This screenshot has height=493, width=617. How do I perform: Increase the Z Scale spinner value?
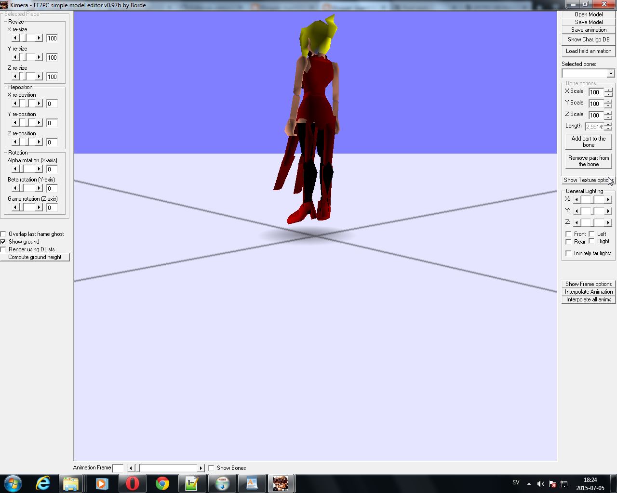pos(608,113)
